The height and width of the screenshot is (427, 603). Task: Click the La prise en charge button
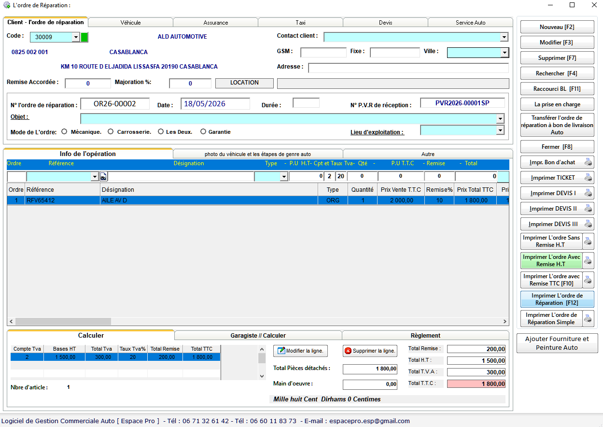pyautogui.click(x=557, y=104)
